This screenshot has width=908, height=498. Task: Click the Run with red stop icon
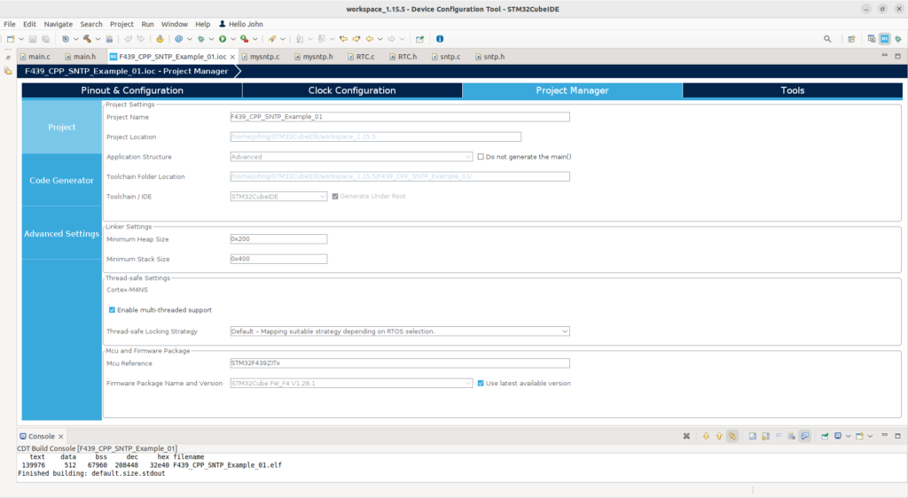pos(245,39)
